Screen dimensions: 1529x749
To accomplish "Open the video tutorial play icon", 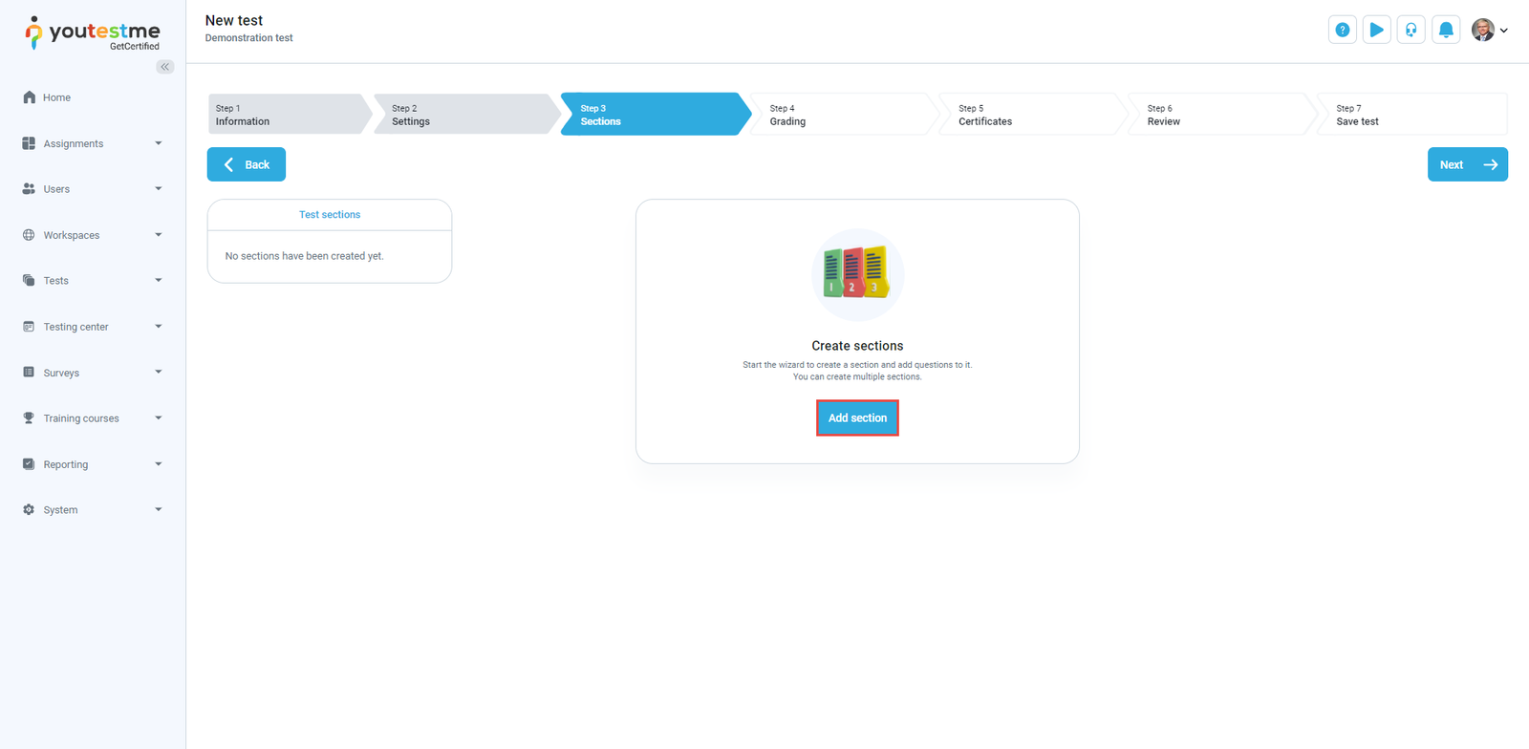I will click(x=1376, y=31).
